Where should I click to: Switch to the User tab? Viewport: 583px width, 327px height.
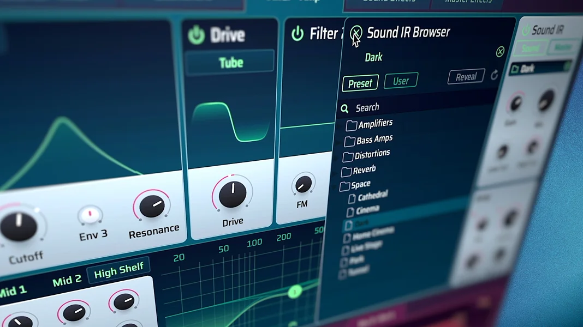click(x=401, y=81)
